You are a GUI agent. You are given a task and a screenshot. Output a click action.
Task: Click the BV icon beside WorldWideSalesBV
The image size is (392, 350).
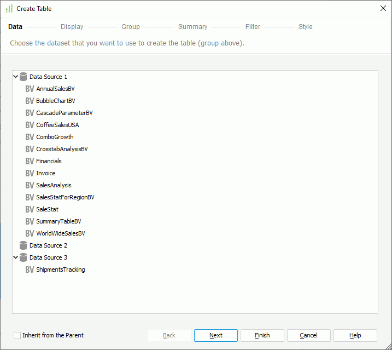(x=30, y=233)
